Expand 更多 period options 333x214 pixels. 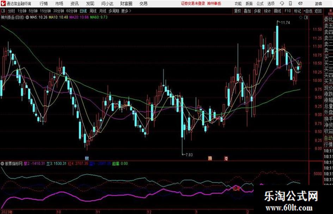(126, 11)
